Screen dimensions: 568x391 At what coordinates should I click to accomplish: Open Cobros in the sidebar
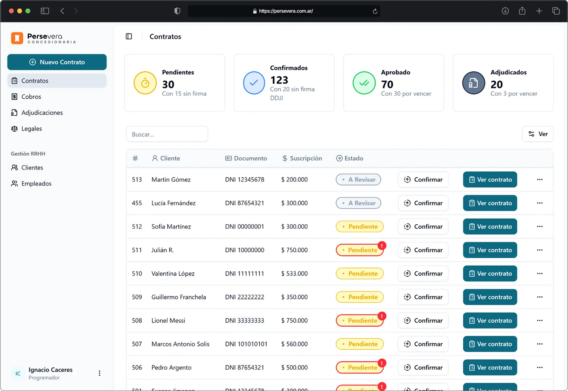click(31, 97)
